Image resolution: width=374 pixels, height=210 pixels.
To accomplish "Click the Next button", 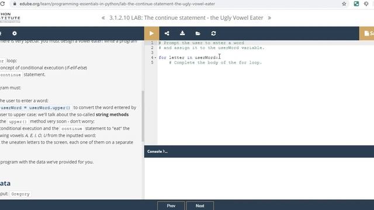I will pyautogui.click(x=200, y=206).
